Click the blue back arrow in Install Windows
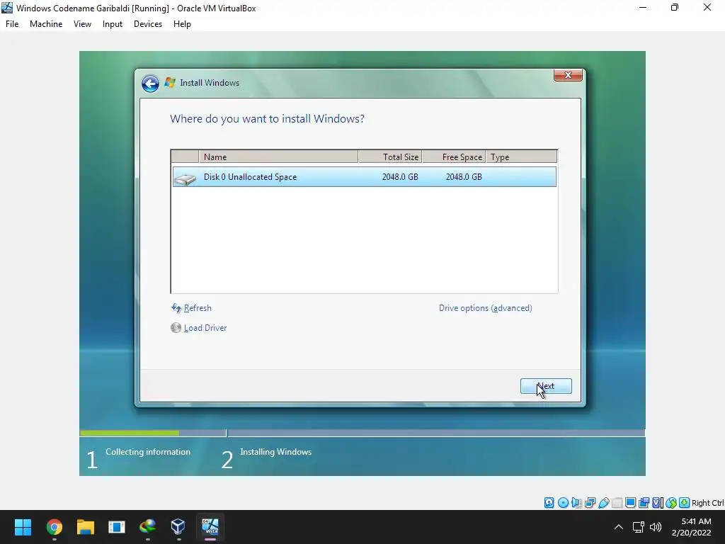 tap(150, 84)
